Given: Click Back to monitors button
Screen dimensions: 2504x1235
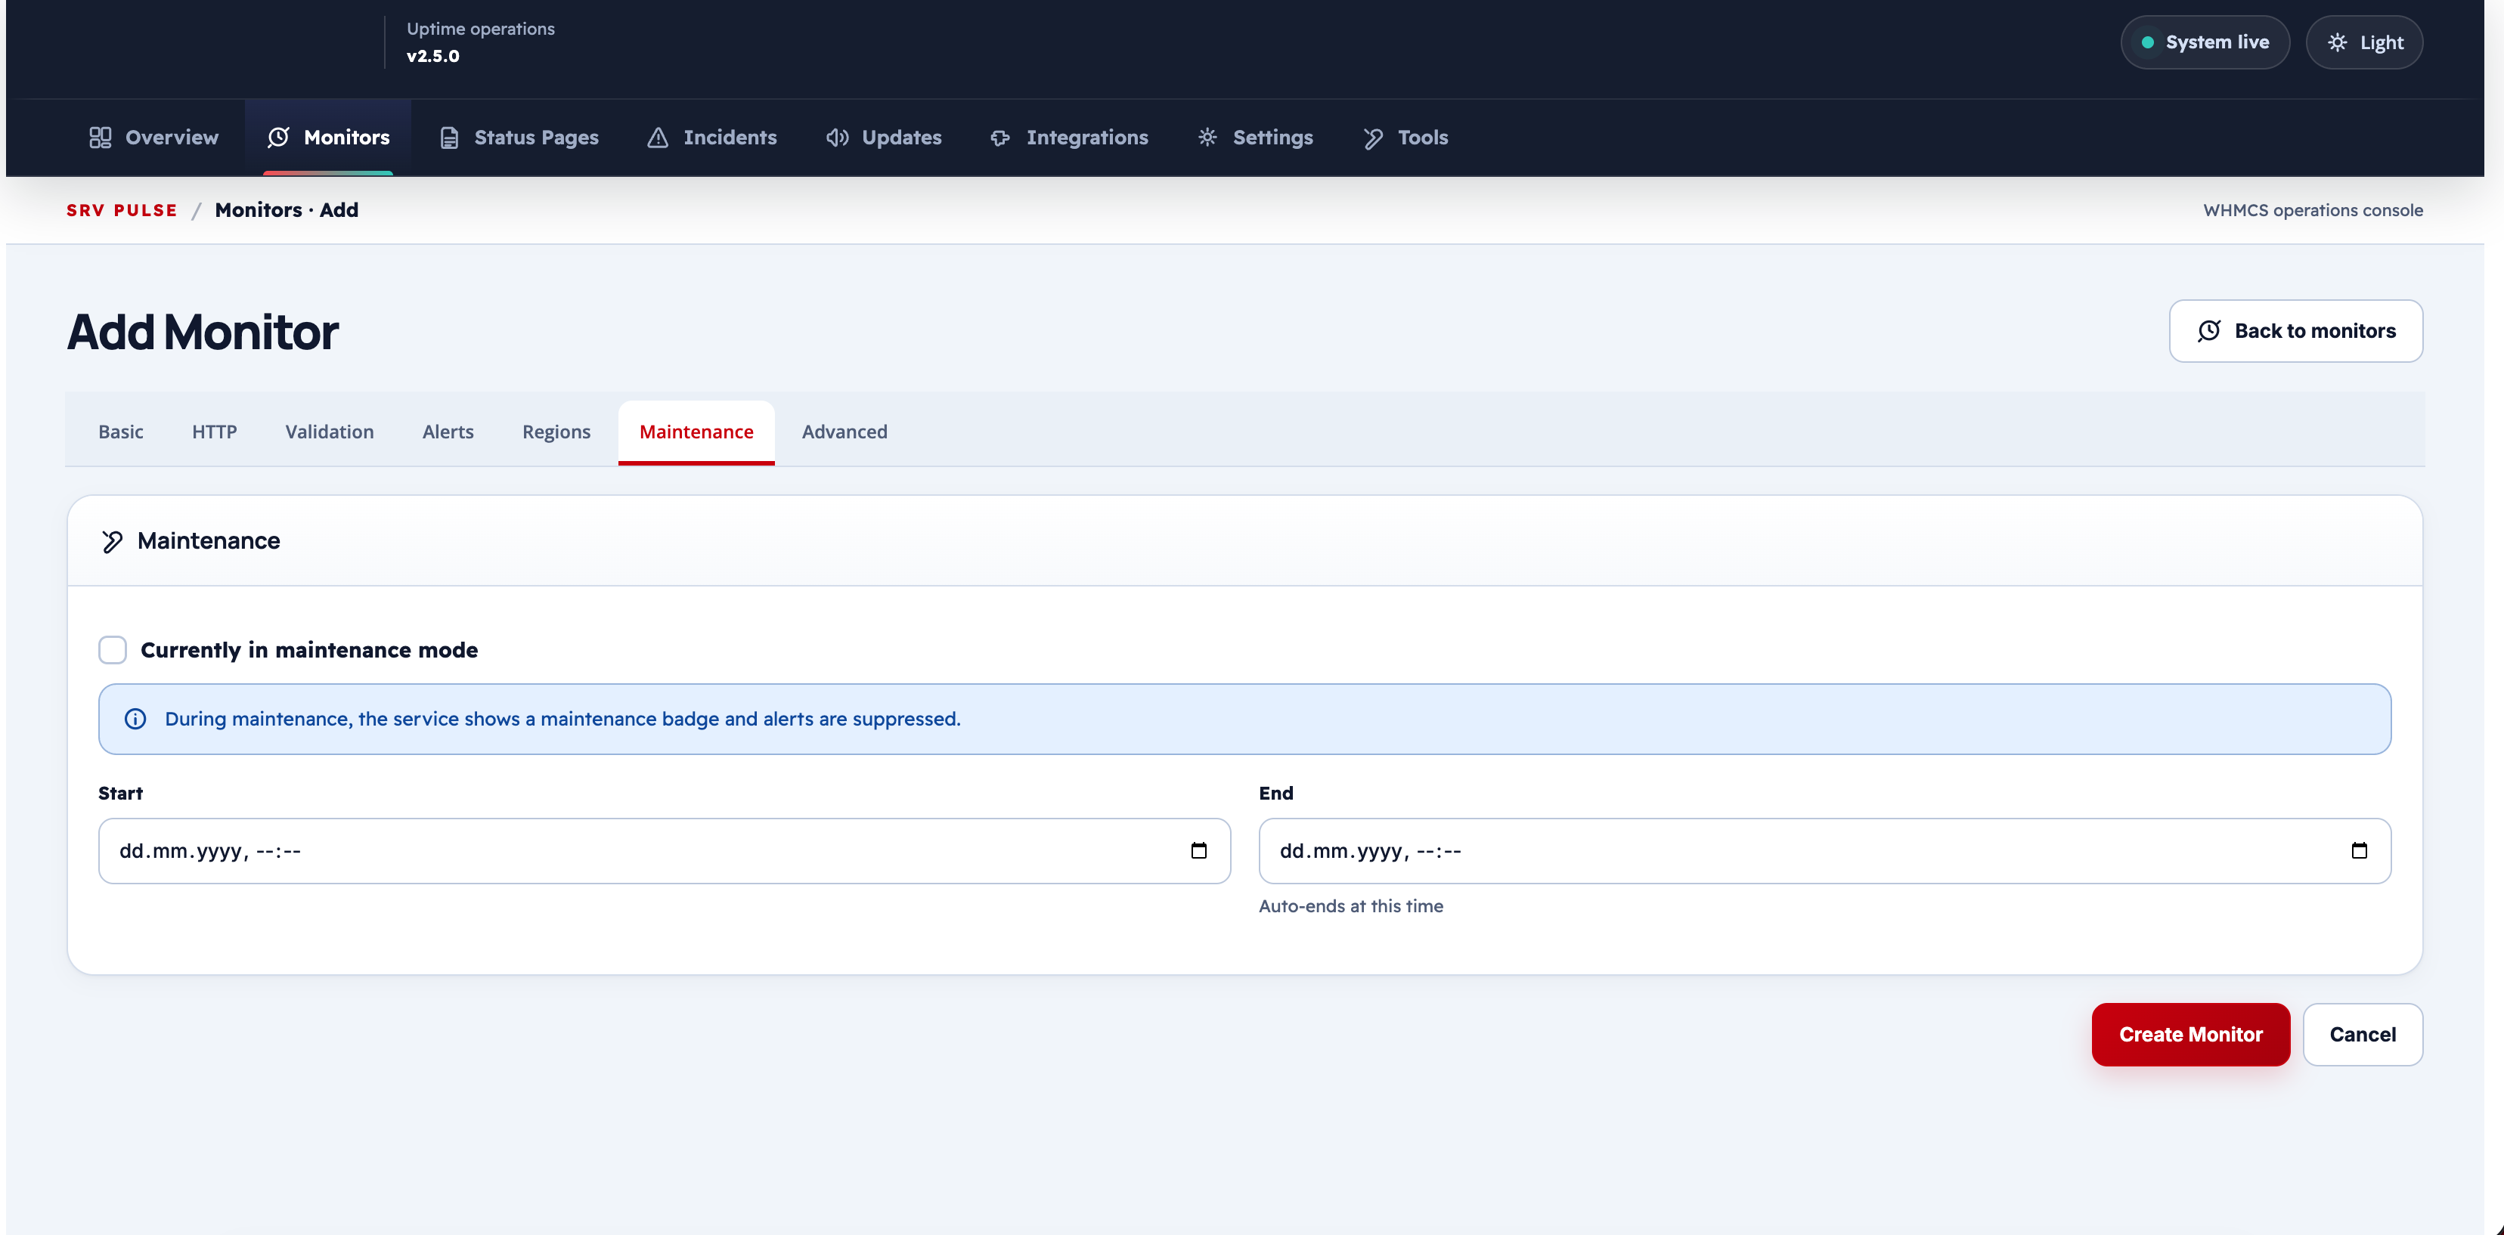Looking at the screenshot, I should tap(2296, 331).
